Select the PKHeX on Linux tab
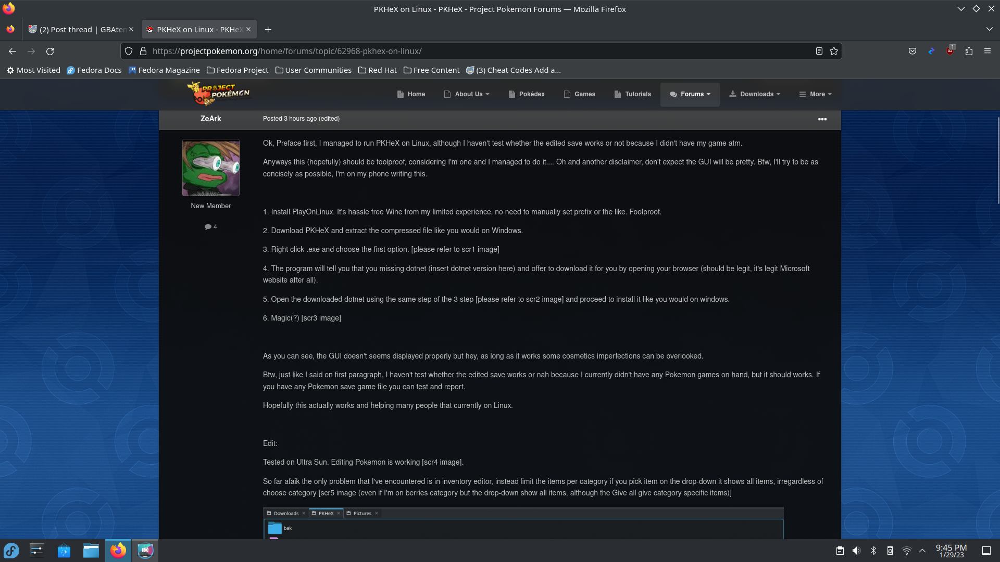Screen dimensions: 1000x562 (199, 30)
